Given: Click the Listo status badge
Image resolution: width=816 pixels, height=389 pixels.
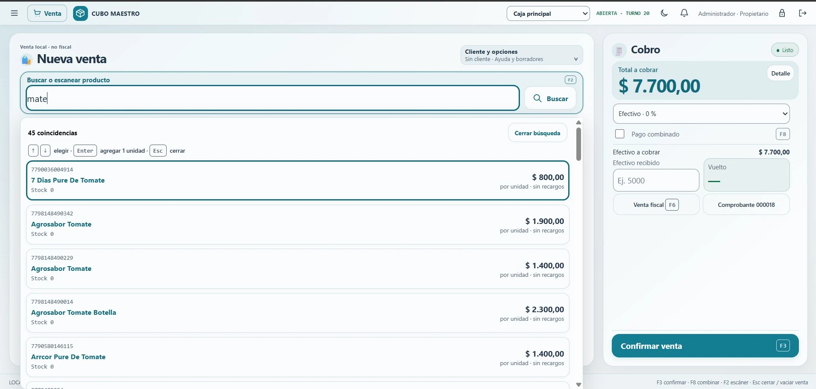Looking at the screenshot, I should 785,50.
